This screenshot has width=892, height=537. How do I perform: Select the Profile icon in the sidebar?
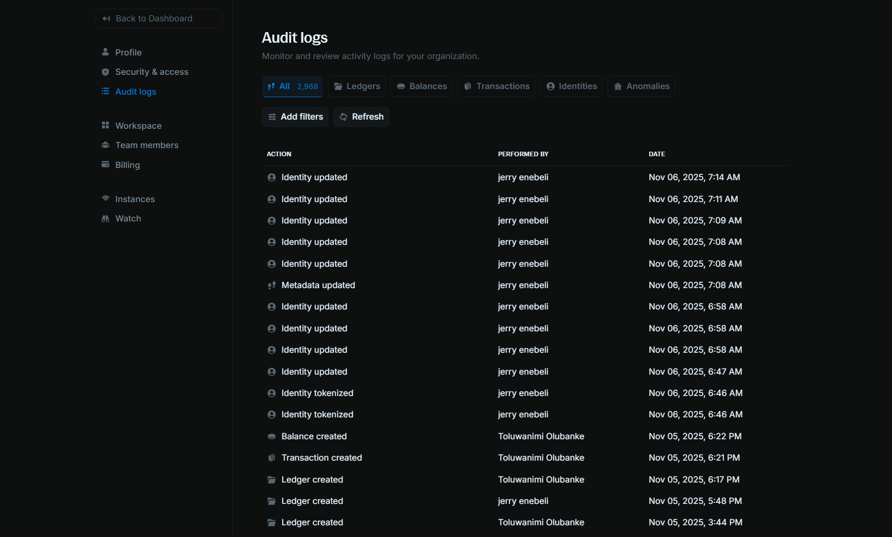[x=105, y=52]
